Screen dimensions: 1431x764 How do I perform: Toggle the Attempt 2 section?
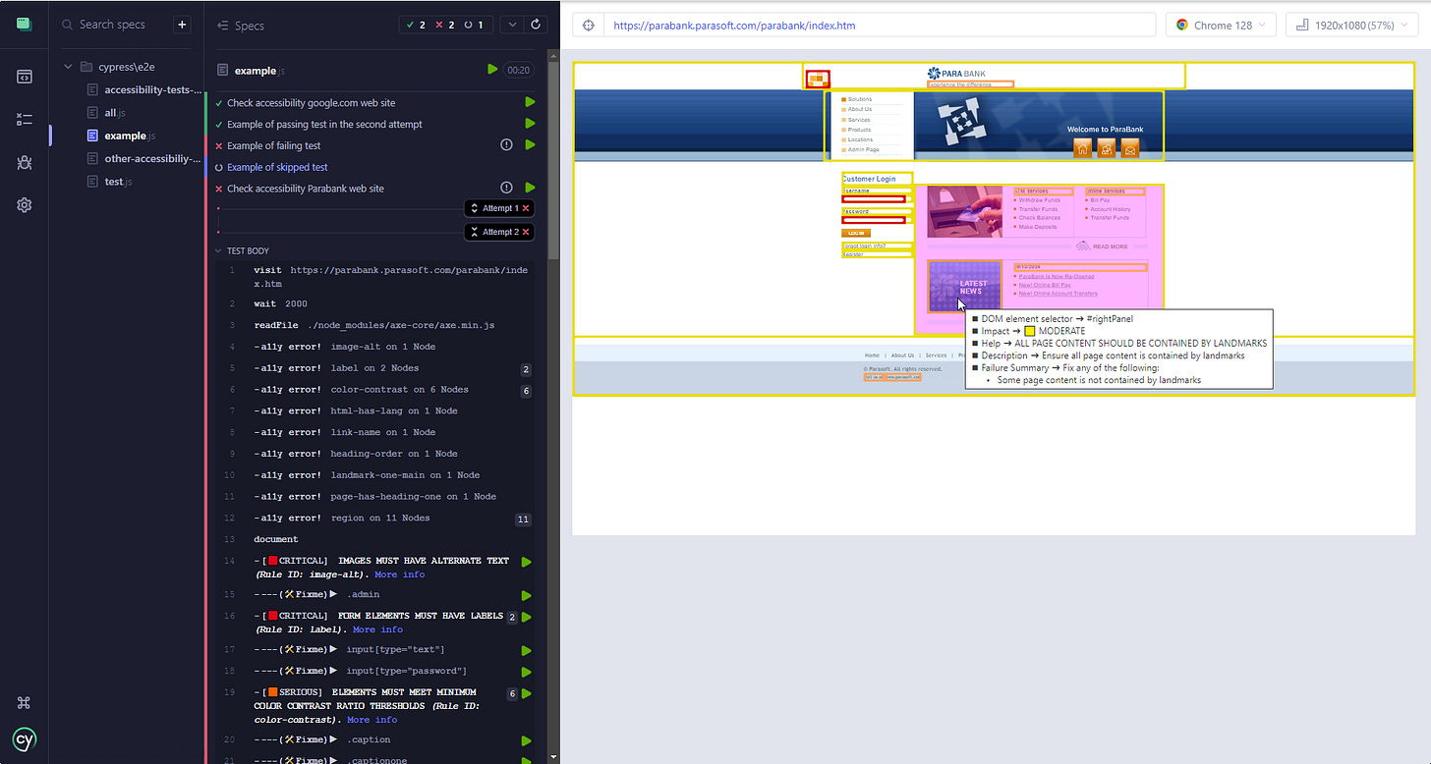click(x=501, y=232)
